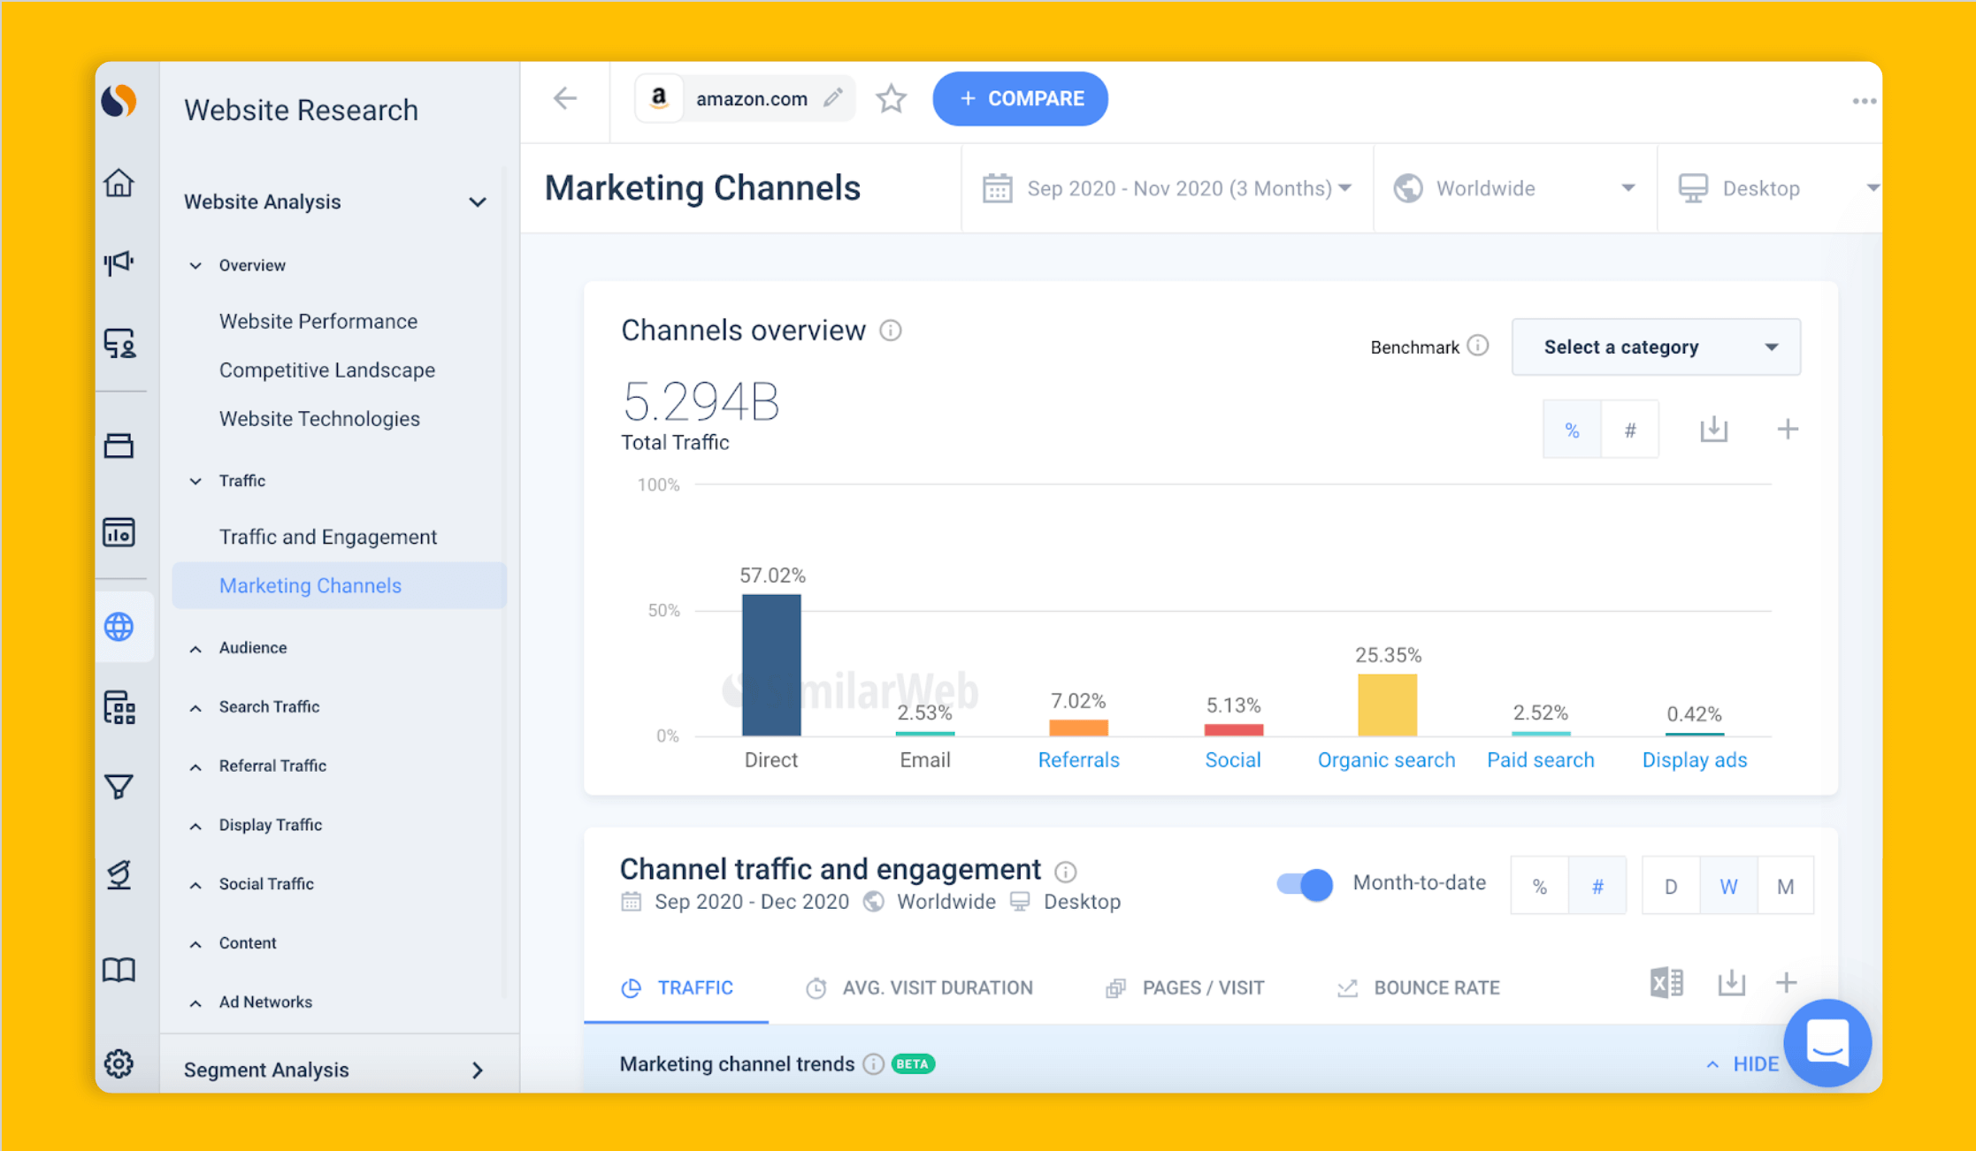Favorite amazon.com with the star icon
Image resolution: width=1976 pixels, height=1151 pixels.
point(891,98)
